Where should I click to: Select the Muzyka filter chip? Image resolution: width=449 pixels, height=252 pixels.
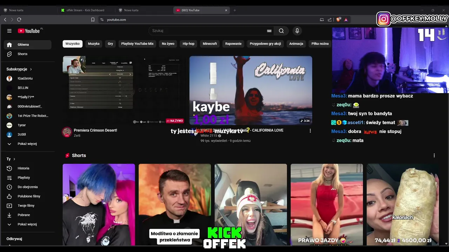94,44
